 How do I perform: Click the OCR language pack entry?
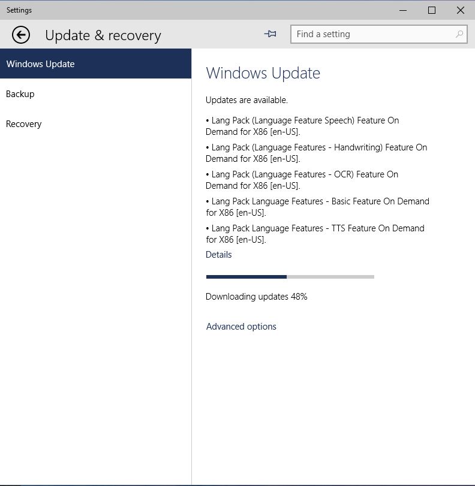point(302,180)
